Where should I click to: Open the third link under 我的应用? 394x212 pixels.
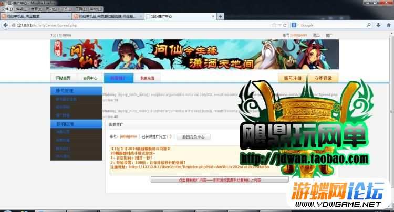pos(63,149)
